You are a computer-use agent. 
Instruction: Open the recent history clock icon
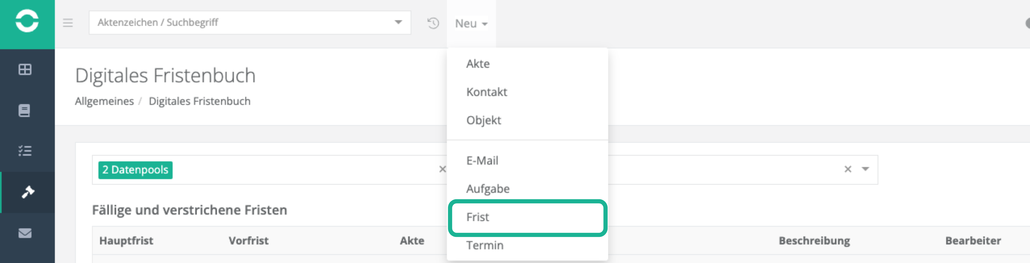click(x=433, y=23)
